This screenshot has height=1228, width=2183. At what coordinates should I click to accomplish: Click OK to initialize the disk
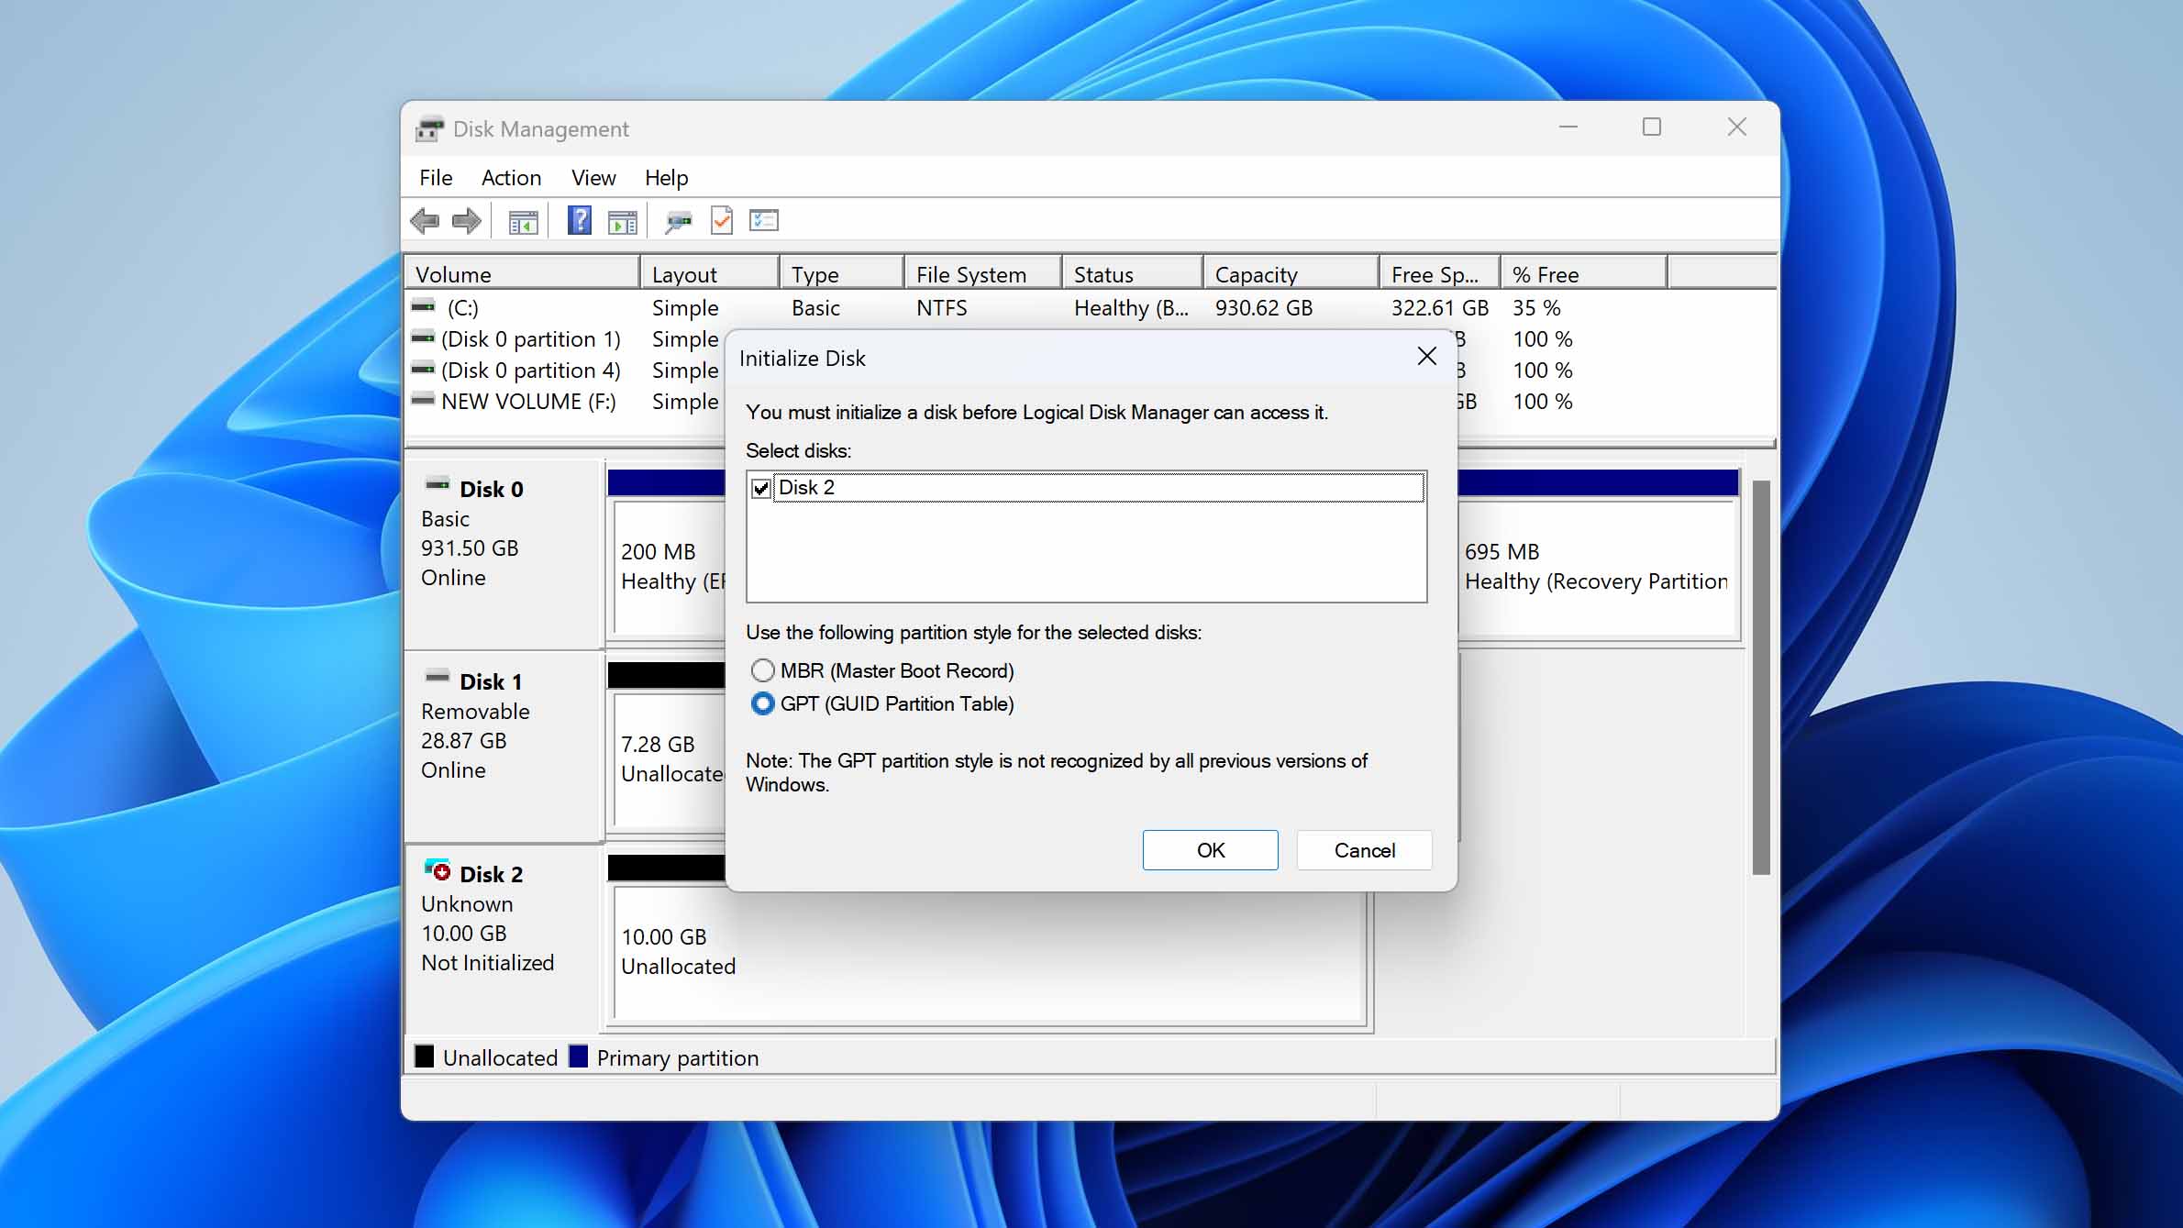(1209, 849)
